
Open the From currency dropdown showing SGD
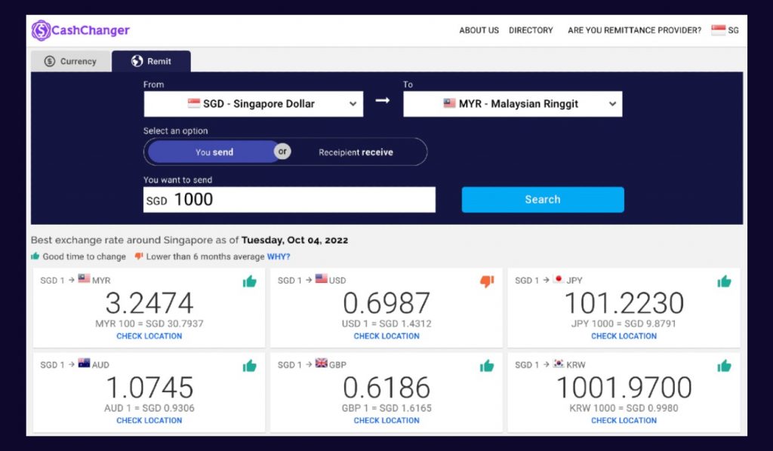253,103
